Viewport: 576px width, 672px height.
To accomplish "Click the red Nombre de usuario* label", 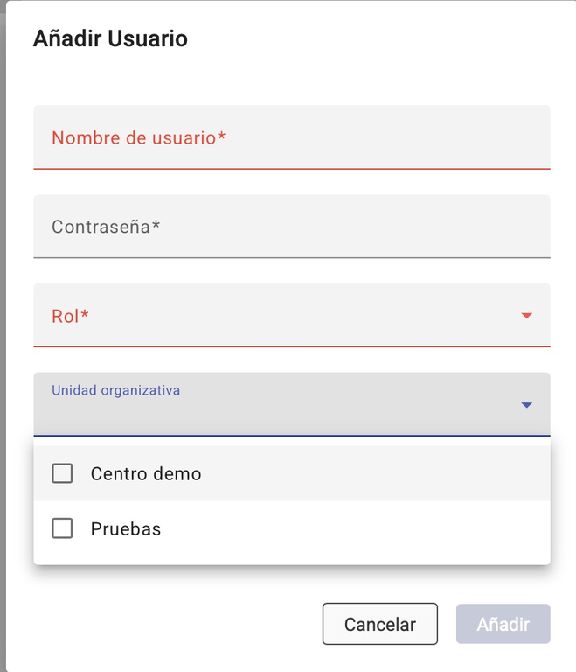I will point(139,137).
